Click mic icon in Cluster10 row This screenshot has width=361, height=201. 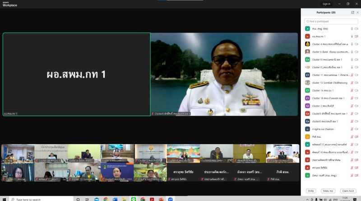352,60
